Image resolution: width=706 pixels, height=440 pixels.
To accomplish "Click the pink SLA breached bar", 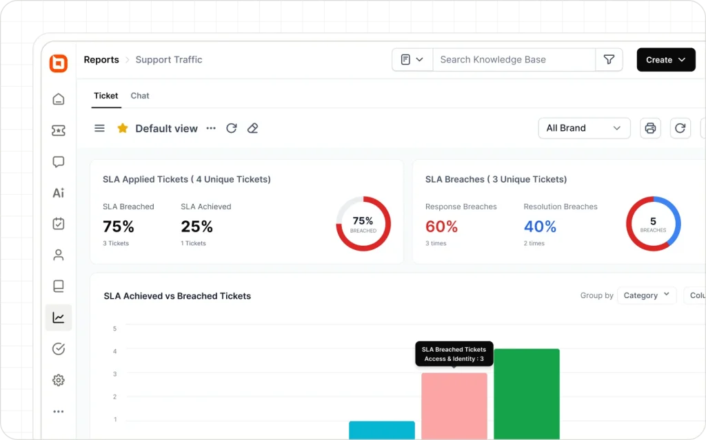I will [x=454, y=406].
